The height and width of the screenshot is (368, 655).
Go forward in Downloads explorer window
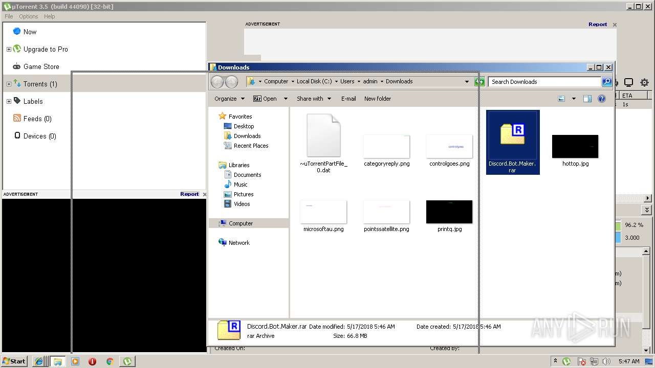point(231,82)
